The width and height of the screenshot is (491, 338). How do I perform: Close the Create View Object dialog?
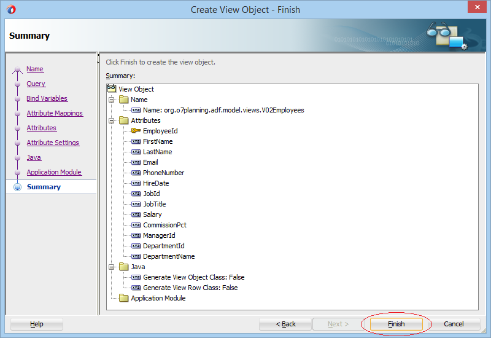tap(477, 7)
